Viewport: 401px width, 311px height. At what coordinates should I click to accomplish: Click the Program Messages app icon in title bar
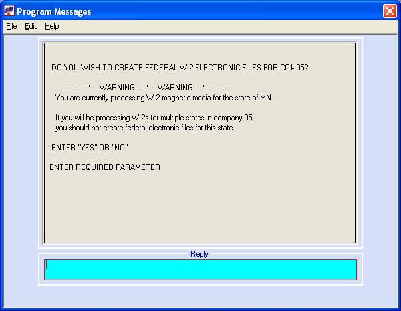click(9, 11)
